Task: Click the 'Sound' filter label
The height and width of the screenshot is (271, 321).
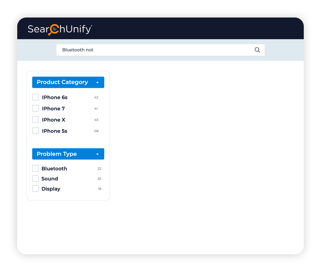Action: 50,179
